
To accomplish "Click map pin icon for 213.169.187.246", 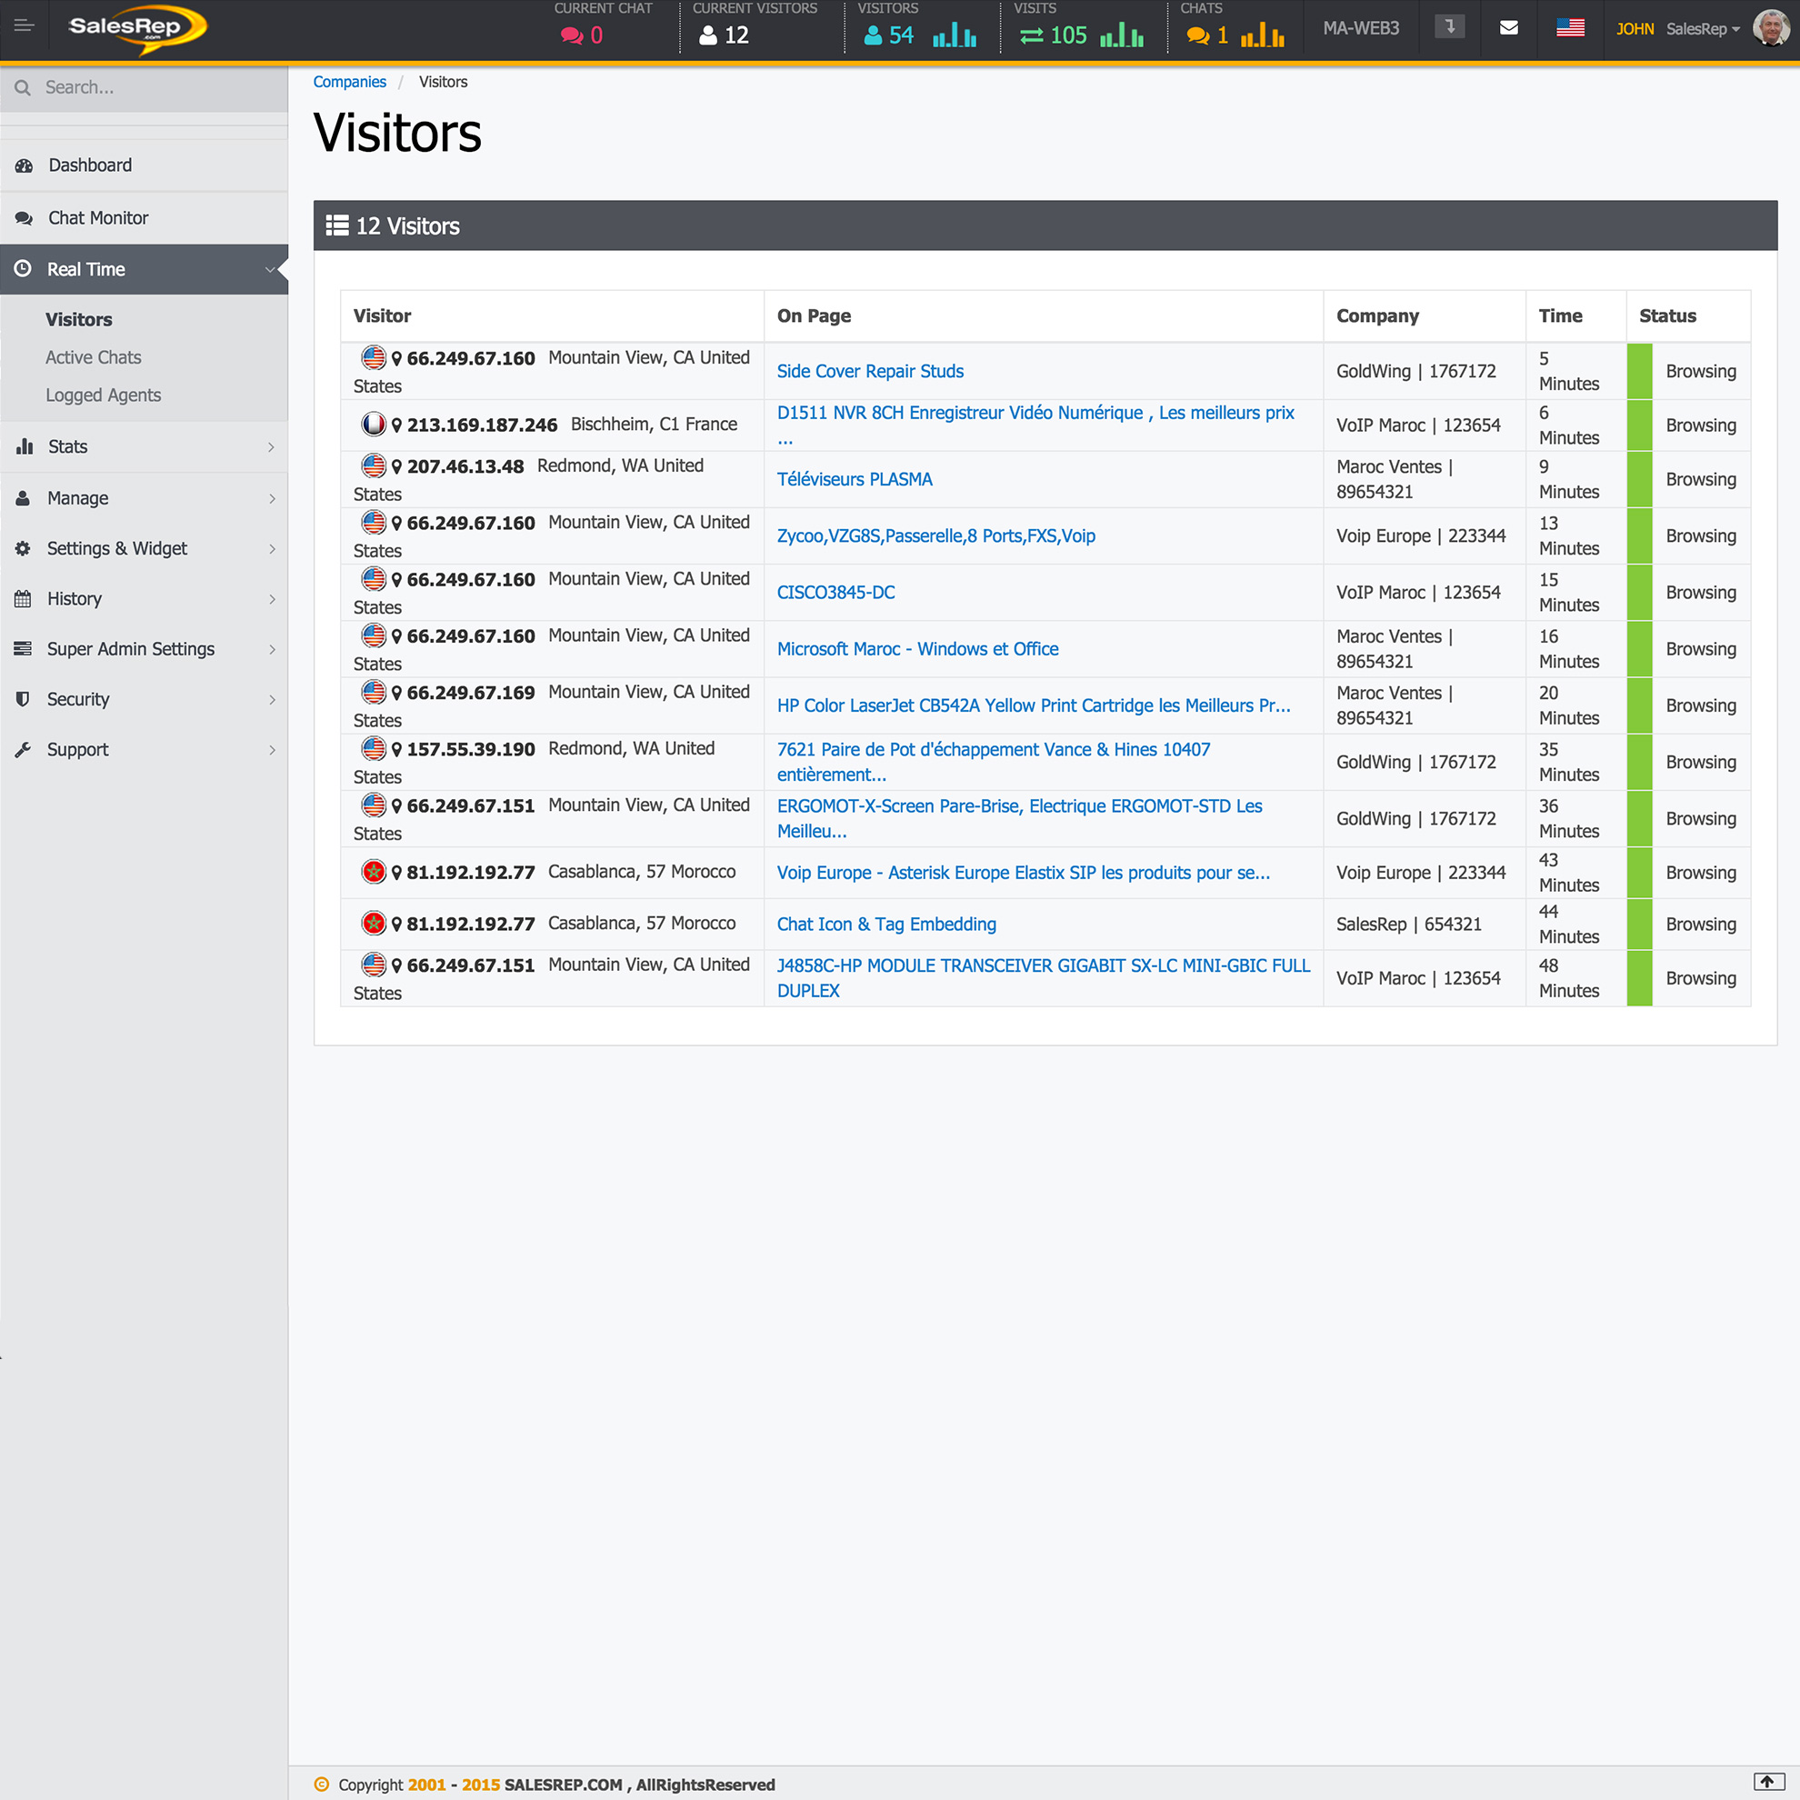I will click(x=397, y=425).
